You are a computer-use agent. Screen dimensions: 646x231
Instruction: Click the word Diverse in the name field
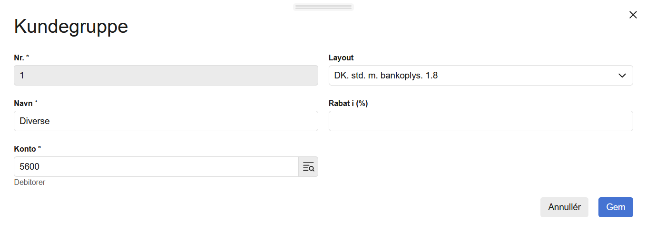35,121
